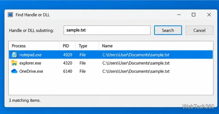Select the notepad.exe process name
Image resolution: width=219 pixels, height=114 pixels.
point(30,55)
